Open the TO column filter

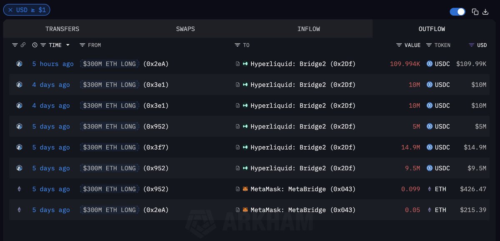tap(237, 45)
